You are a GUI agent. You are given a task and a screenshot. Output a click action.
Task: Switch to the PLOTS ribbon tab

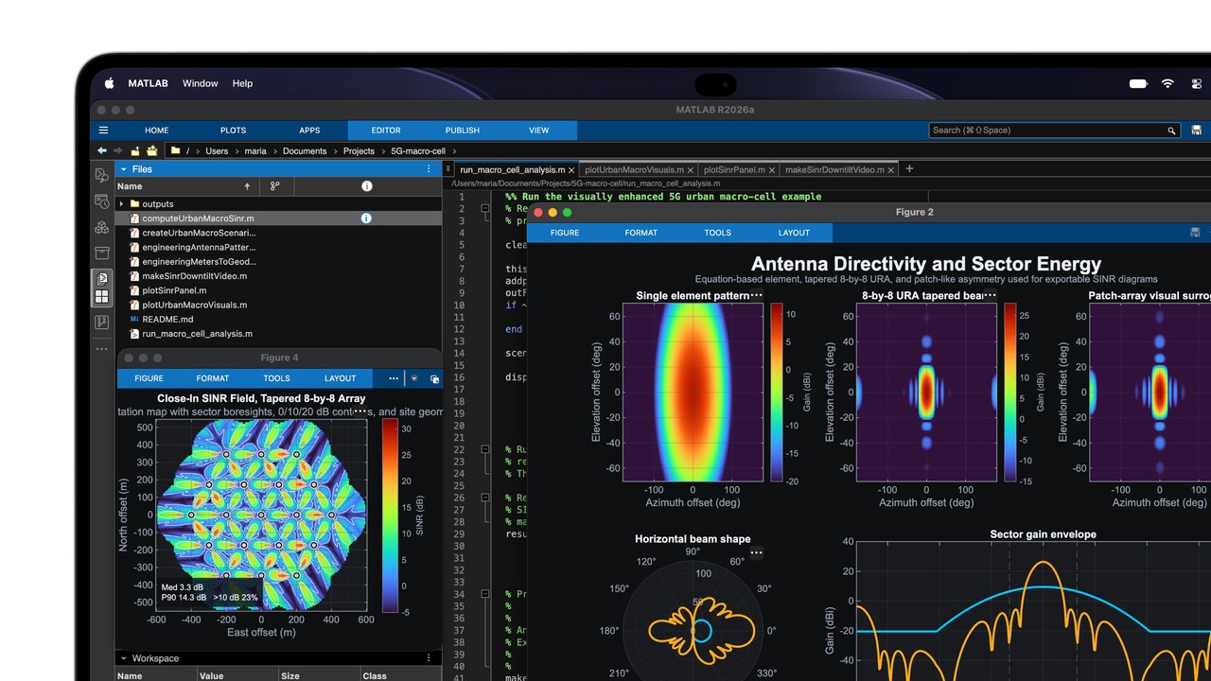coord(233,131)
